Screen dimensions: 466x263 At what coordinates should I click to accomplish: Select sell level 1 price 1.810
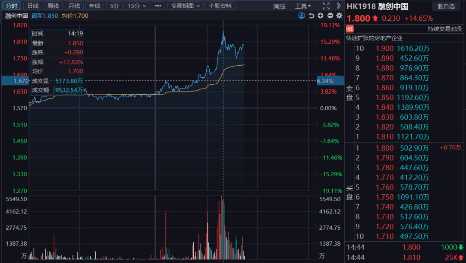coord(384,137)
